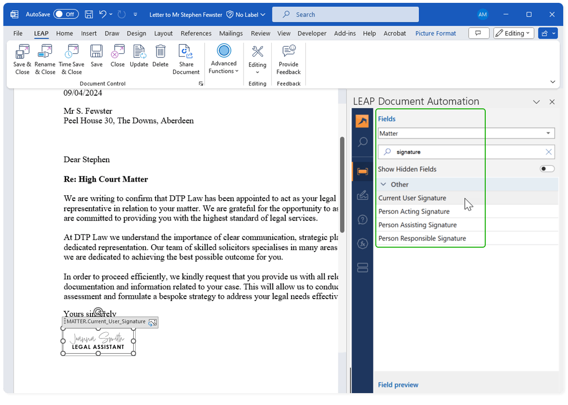Insert Person Responsible Signature field

[x=422, y=238]
